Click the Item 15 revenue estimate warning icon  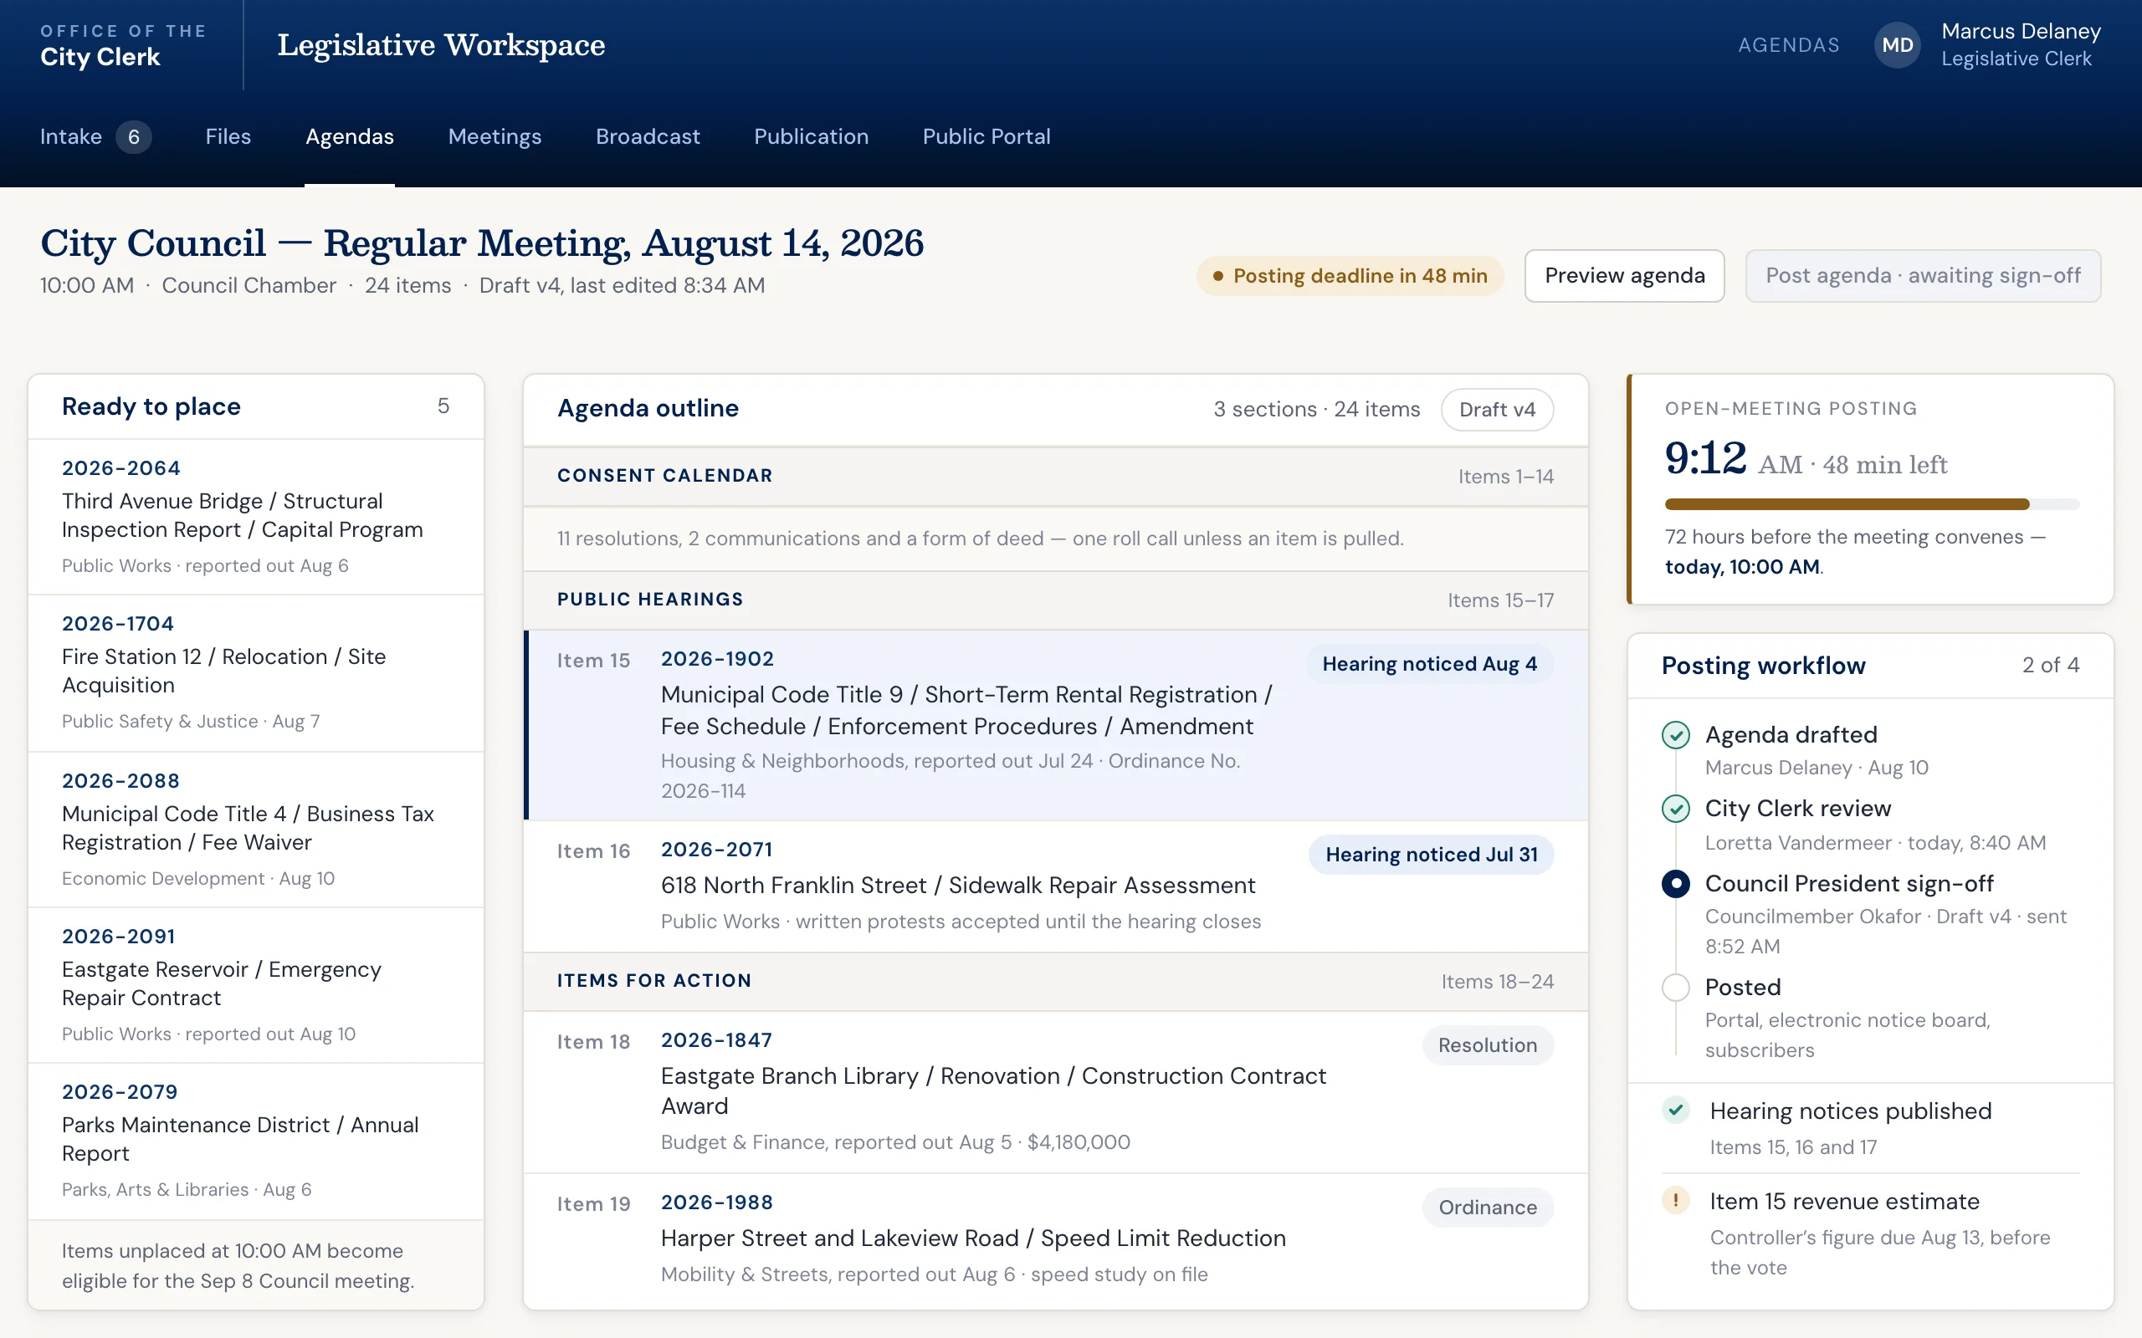[x=1676, y=1201]
